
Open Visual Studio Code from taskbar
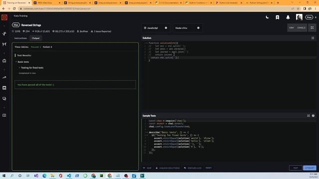point(69,176)
